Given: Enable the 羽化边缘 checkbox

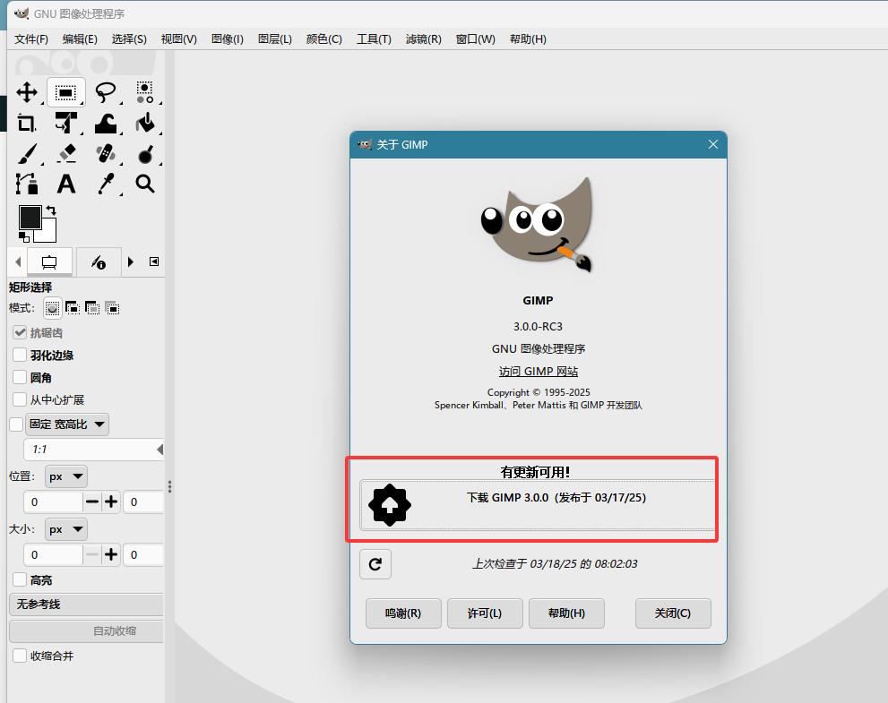Looking at the screenshot, I should [x=20, y=355].
